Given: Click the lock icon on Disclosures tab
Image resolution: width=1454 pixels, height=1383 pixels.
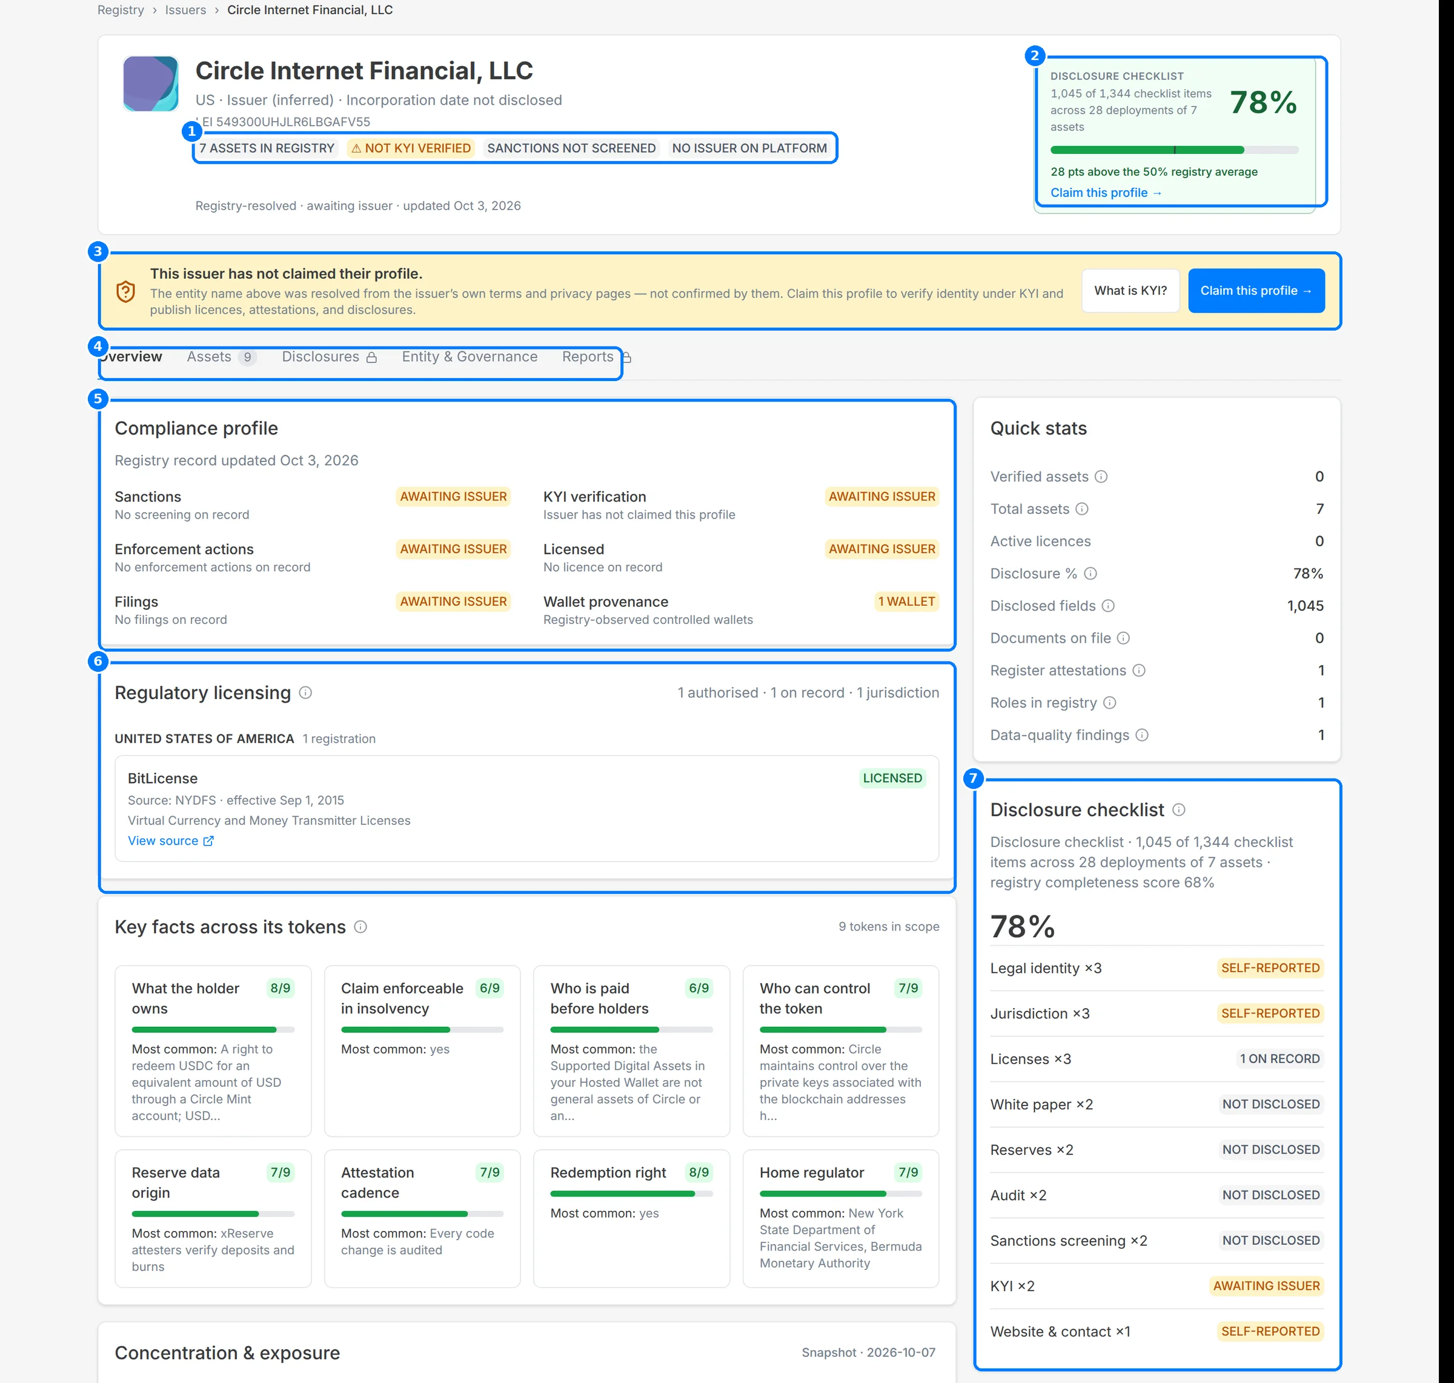Looking at the screenshot, I should 371,357.
